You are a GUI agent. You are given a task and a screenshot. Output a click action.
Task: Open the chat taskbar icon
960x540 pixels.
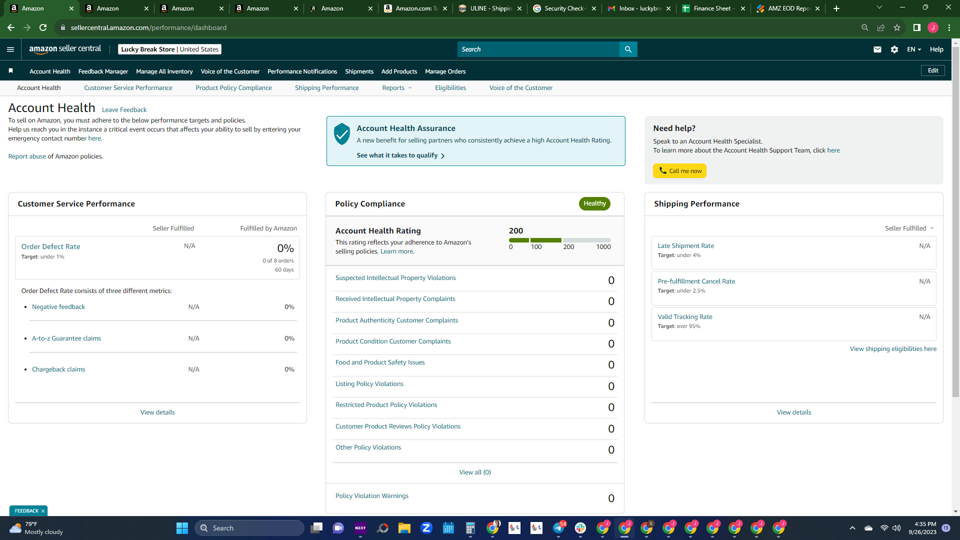tap(338, 528)
